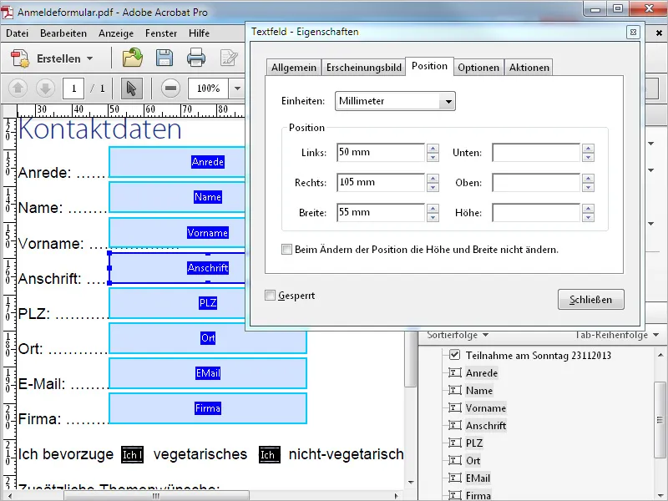Viewport: 668px width, 501px height.
Task: Open the Hilfe menu
Action: [x=199, y=33]
